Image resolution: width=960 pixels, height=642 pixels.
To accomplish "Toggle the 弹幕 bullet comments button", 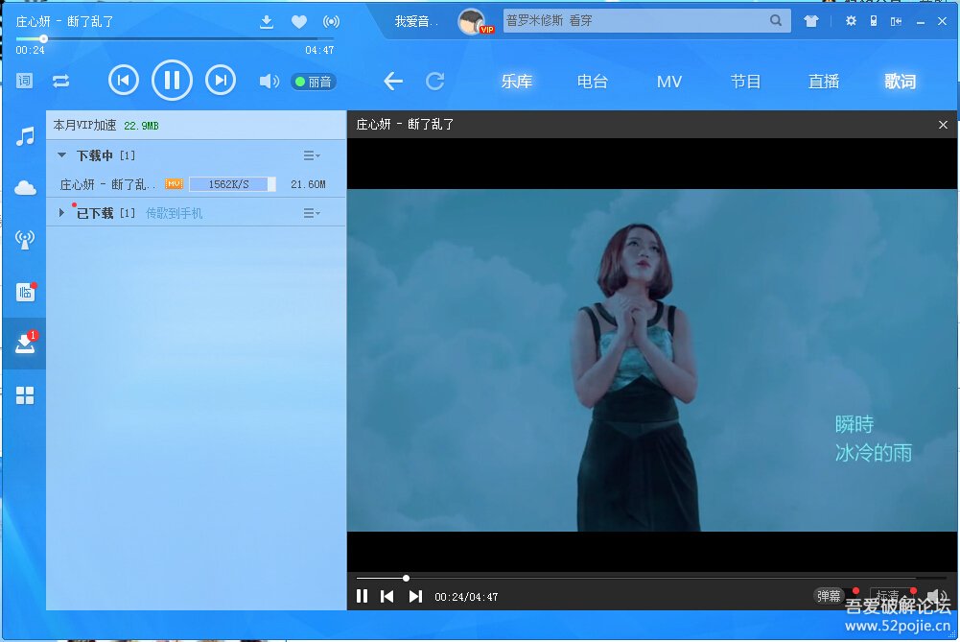I will point(829,595).
